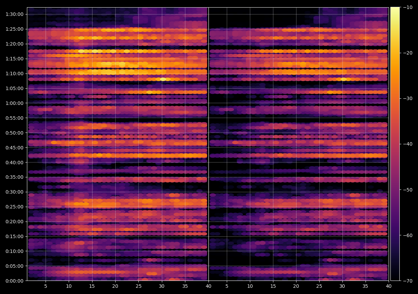Click the 0:10:00 time tick
This screenshot has height=294, width=418.
[14, 251]
